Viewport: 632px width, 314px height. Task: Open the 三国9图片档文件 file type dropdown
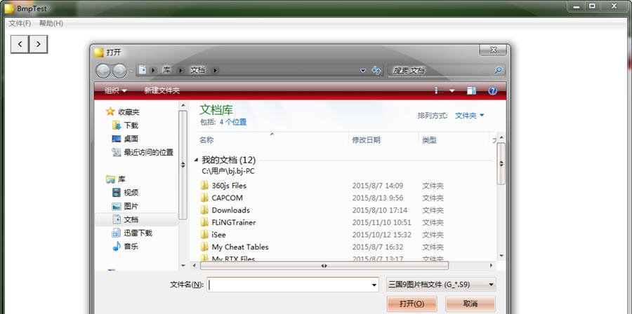pos(441,285)
